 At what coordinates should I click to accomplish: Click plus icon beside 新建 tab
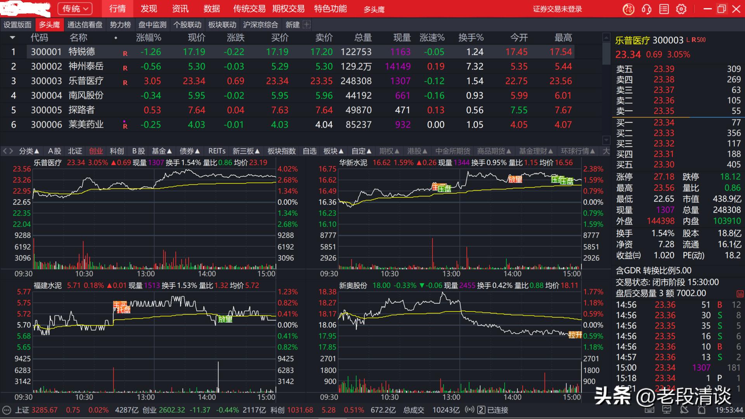(307, 24)
